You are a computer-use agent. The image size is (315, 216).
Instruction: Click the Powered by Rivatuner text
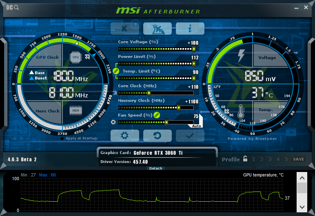252,139
